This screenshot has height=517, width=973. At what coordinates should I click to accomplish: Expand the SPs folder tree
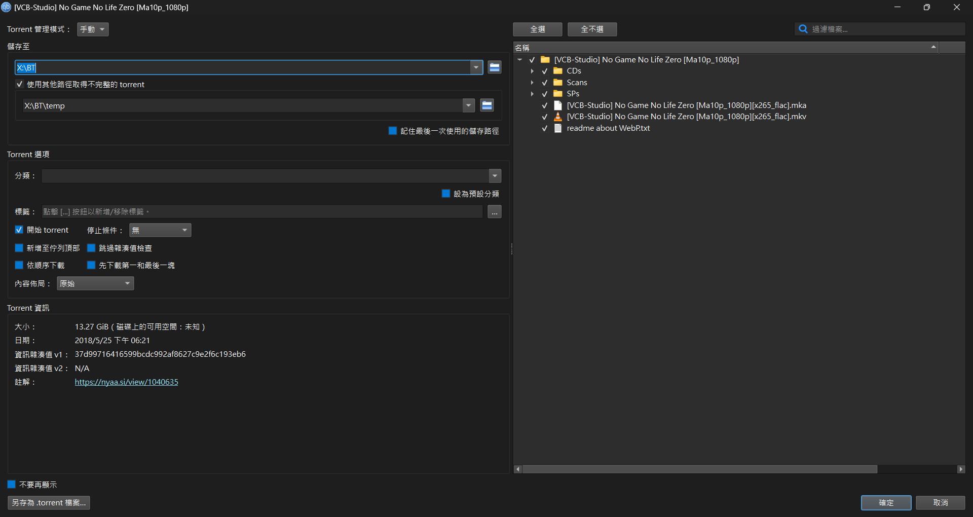coord(532,94)
